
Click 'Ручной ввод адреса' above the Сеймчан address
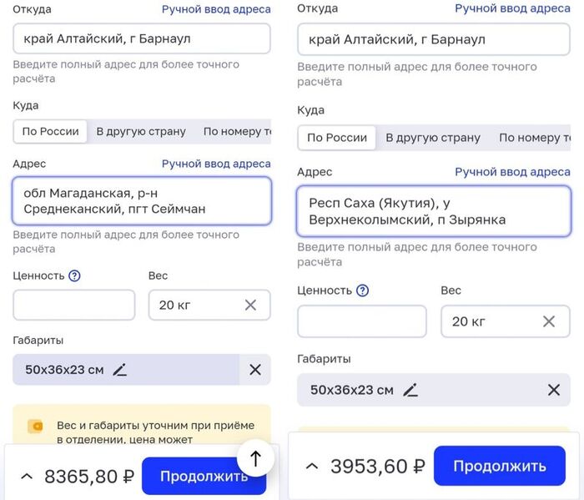pyautogui.click(x=216, y=164)
